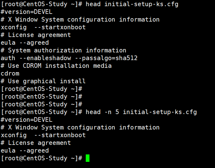Click the final root@CentOS-Study prompt text
The width and height of the screenshot is (215, 168).
42,158
